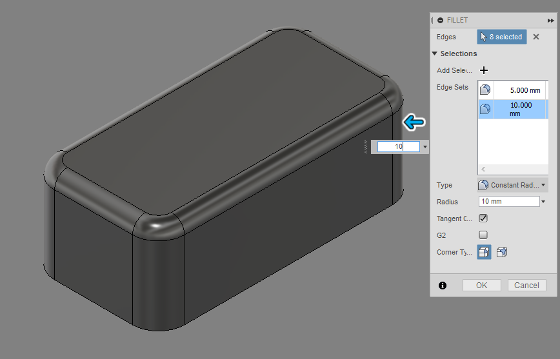Screen dimensions: 560x359
Task: Collapse the Selections section
Action: click(x=435, y=53)
